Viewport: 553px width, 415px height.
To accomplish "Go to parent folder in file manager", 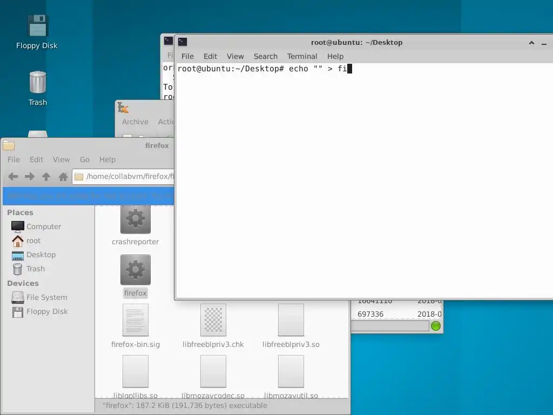I will click(46, 177).
